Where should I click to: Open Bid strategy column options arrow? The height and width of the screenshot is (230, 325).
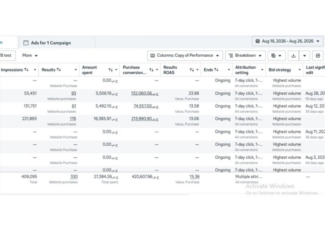pyautogui.click(x=300, y=70)
